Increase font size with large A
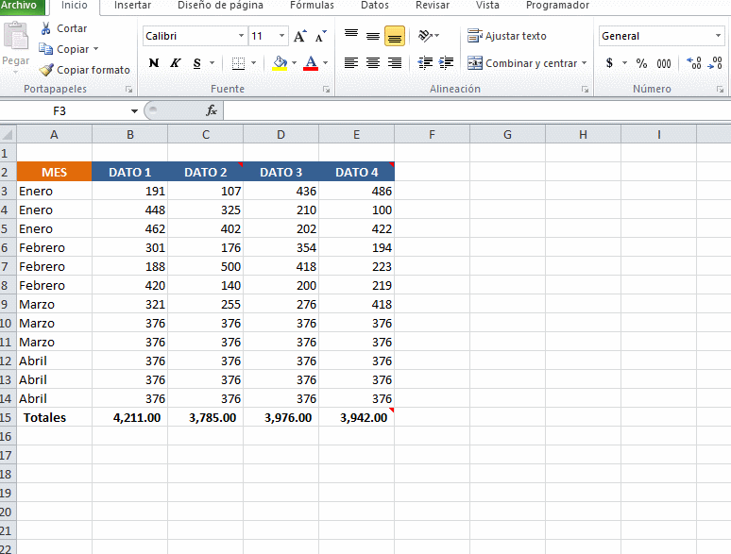731x554 pixels. [300, 36]
